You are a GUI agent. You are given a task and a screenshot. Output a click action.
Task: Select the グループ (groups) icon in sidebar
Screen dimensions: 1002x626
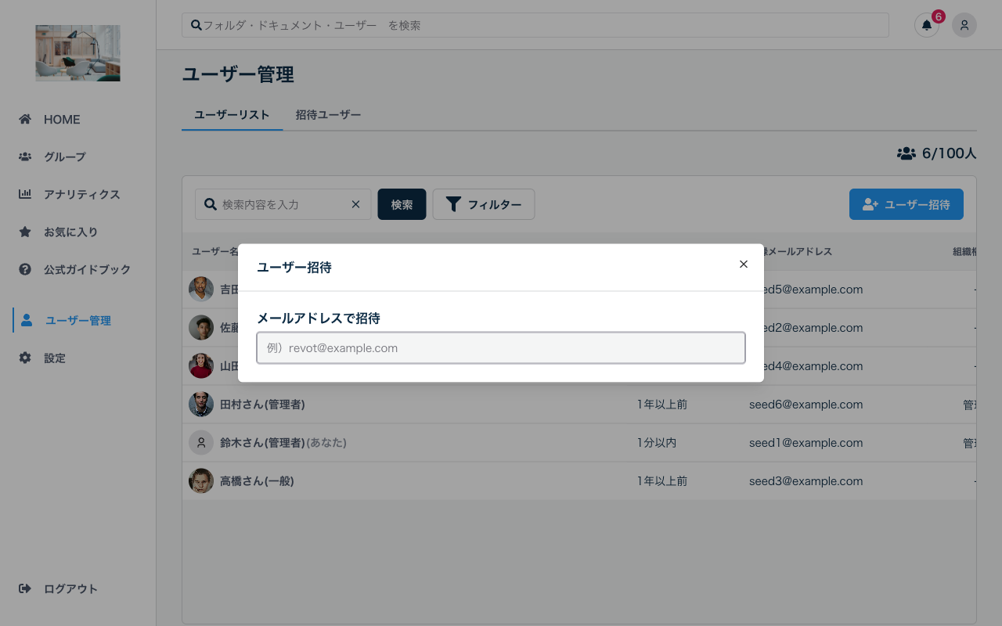click(x=24, y=156)
